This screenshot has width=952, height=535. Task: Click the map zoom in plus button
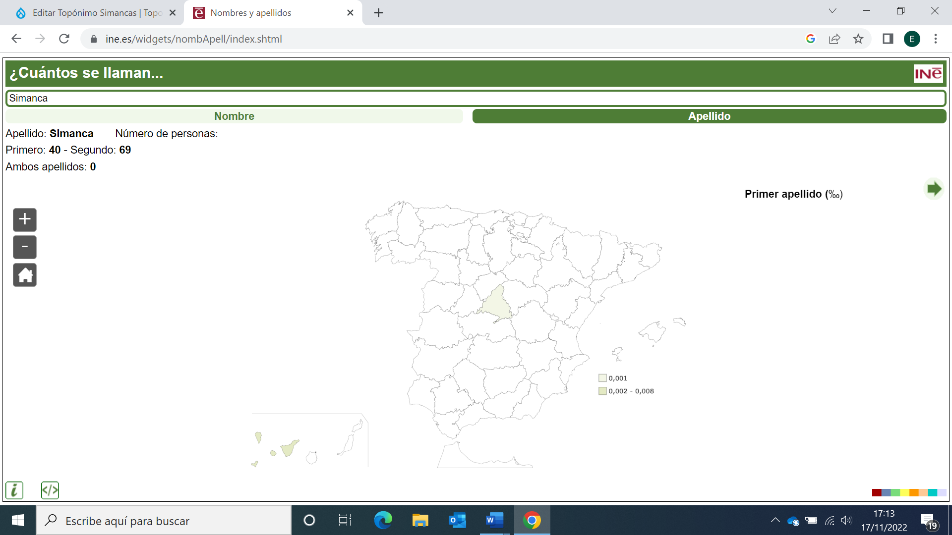pyautogui.click(x=25, y=219)
